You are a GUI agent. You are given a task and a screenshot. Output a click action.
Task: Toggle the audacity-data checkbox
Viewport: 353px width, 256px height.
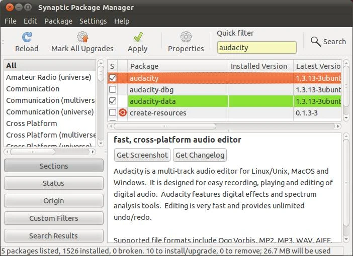click(x=113, y=101)
